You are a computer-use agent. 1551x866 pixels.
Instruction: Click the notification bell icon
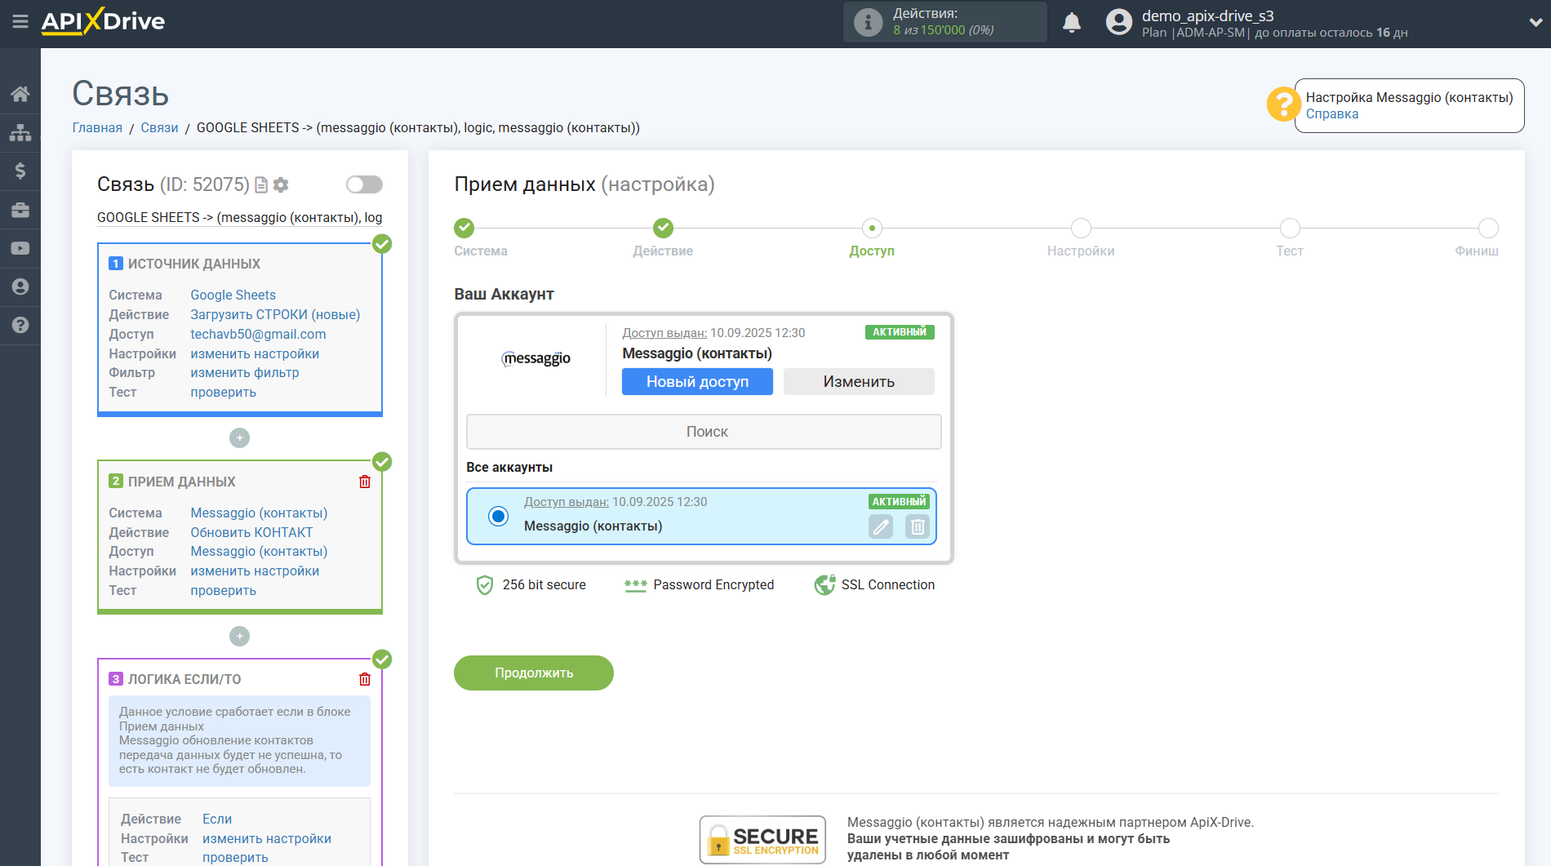point(1071,23)
